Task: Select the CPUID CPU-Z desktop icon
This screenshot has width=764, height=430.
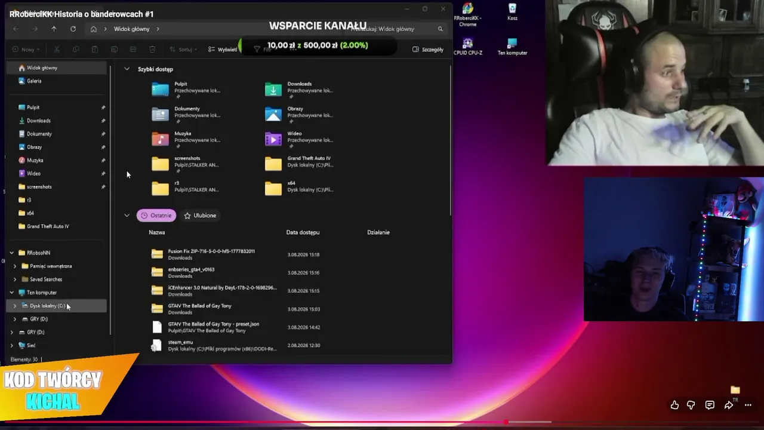Action: [468, 47]
